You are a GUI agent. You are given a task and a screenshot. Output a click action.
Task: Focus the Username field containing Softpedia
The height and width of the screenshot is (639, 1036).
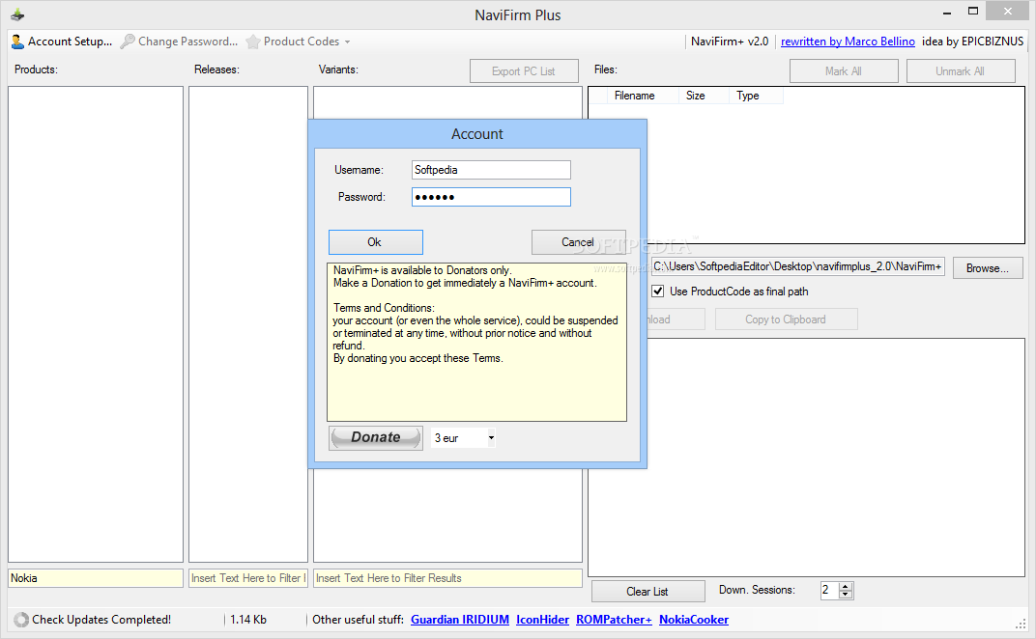pyautogui.click(x=491, y=170)
